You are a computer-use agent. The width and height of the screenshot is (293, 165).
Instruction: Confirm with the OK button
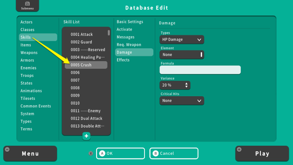[x=120, y=153]
